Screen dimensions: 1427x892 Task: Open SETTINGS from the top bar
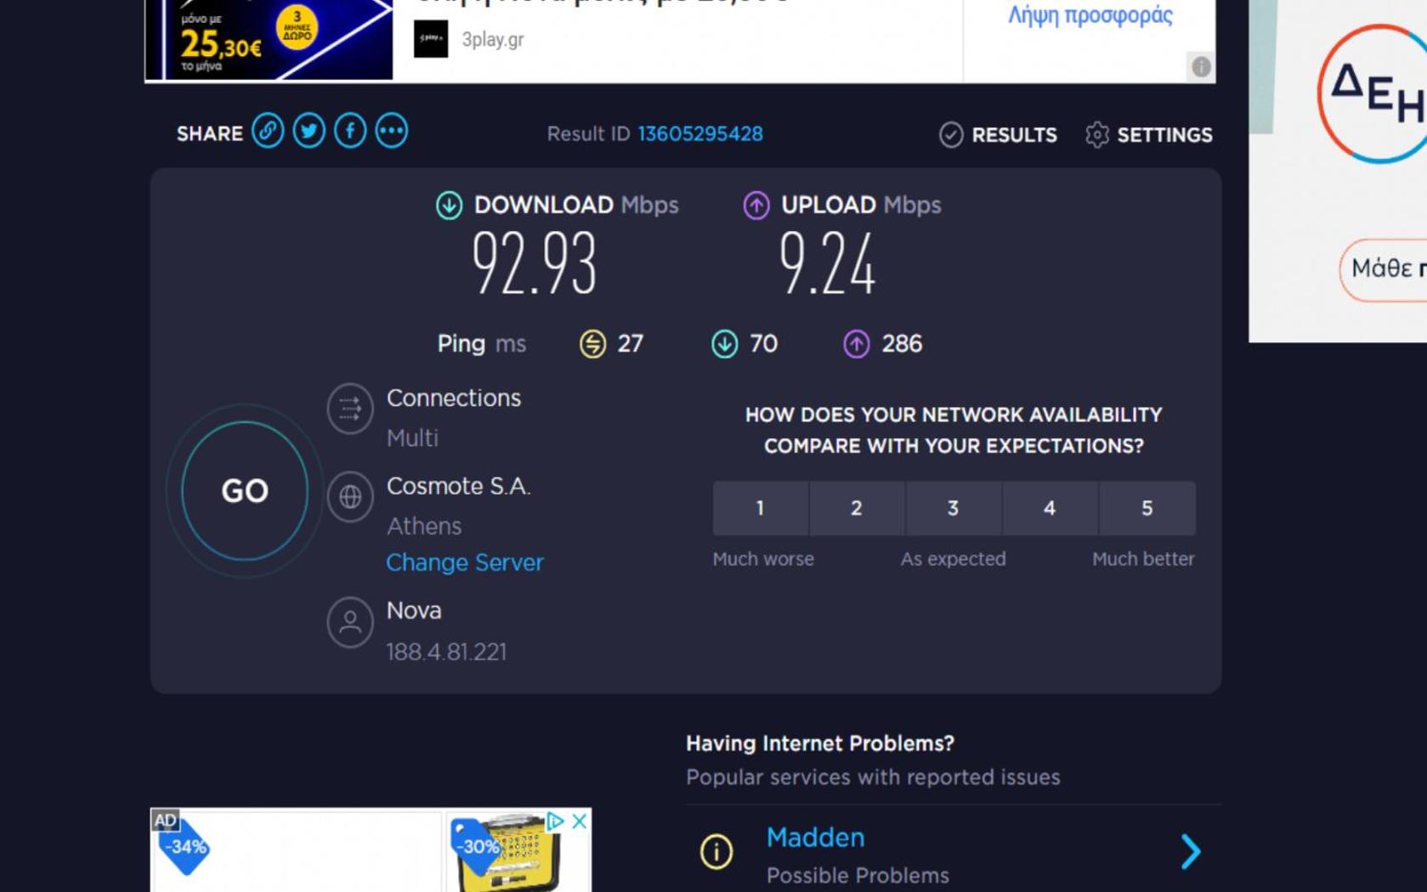(1149, 134)
